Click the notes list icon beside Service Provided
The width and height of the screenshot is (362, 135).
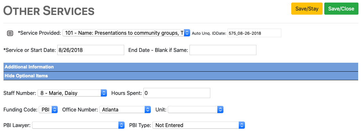[10, 33]
